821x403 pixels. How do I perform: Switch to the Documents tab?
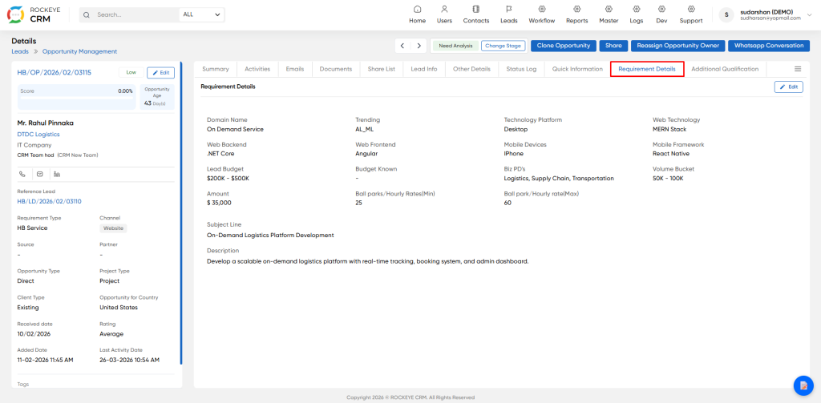click(x=336, y=69)
